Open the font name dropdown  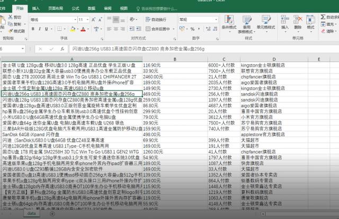click(75, 20)
